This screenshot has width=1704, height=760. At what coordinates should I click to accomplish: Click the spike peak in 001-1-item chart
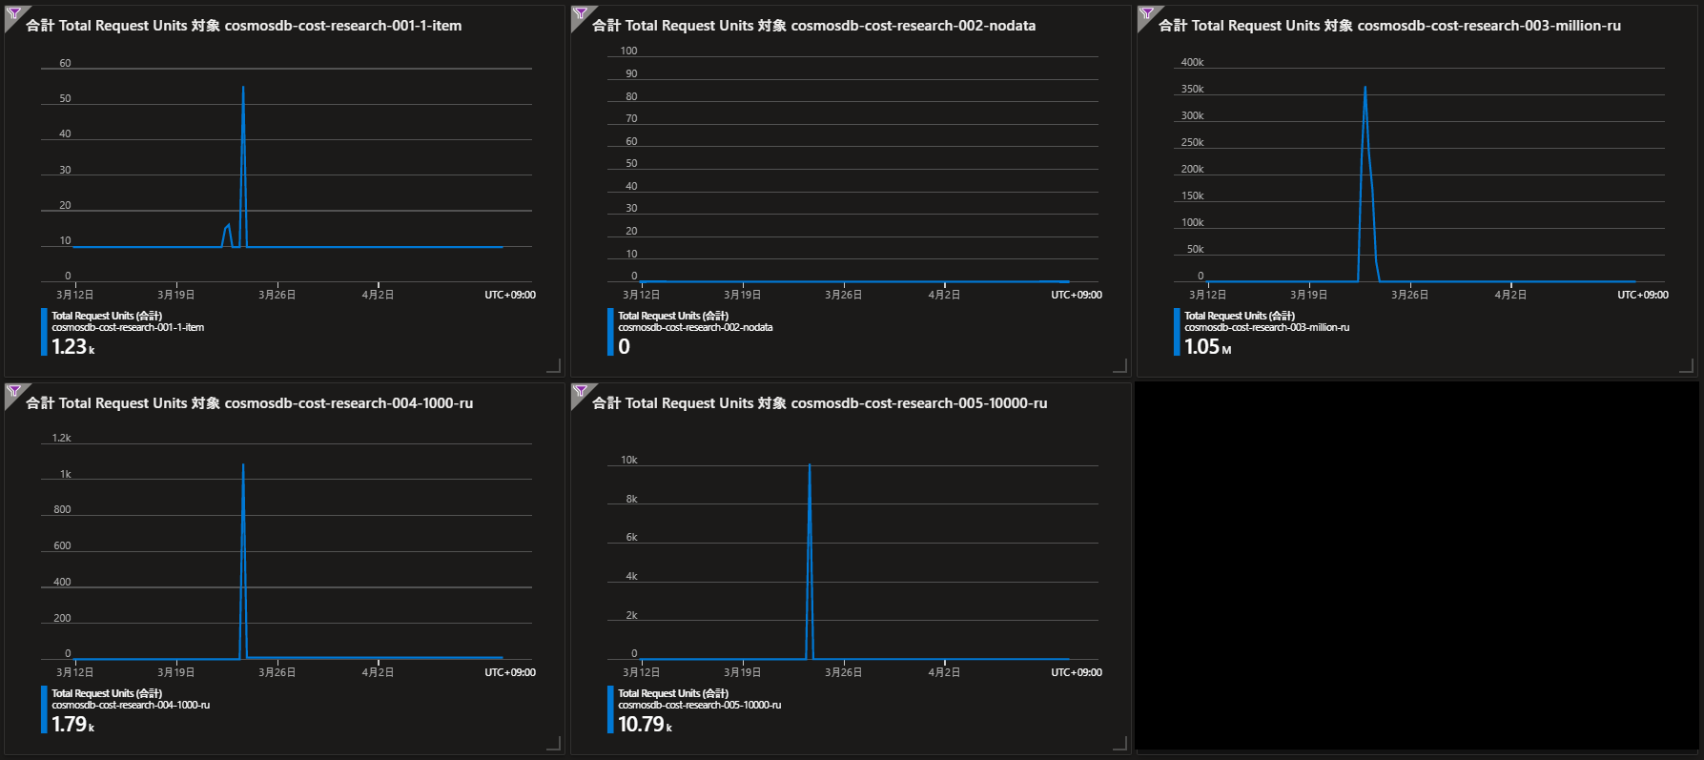pyautogui.click(x=243, y=88)
